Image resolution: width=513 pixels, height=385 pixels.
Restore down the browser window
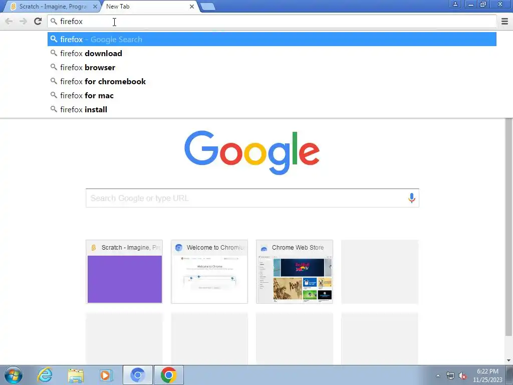pos(483,4)
